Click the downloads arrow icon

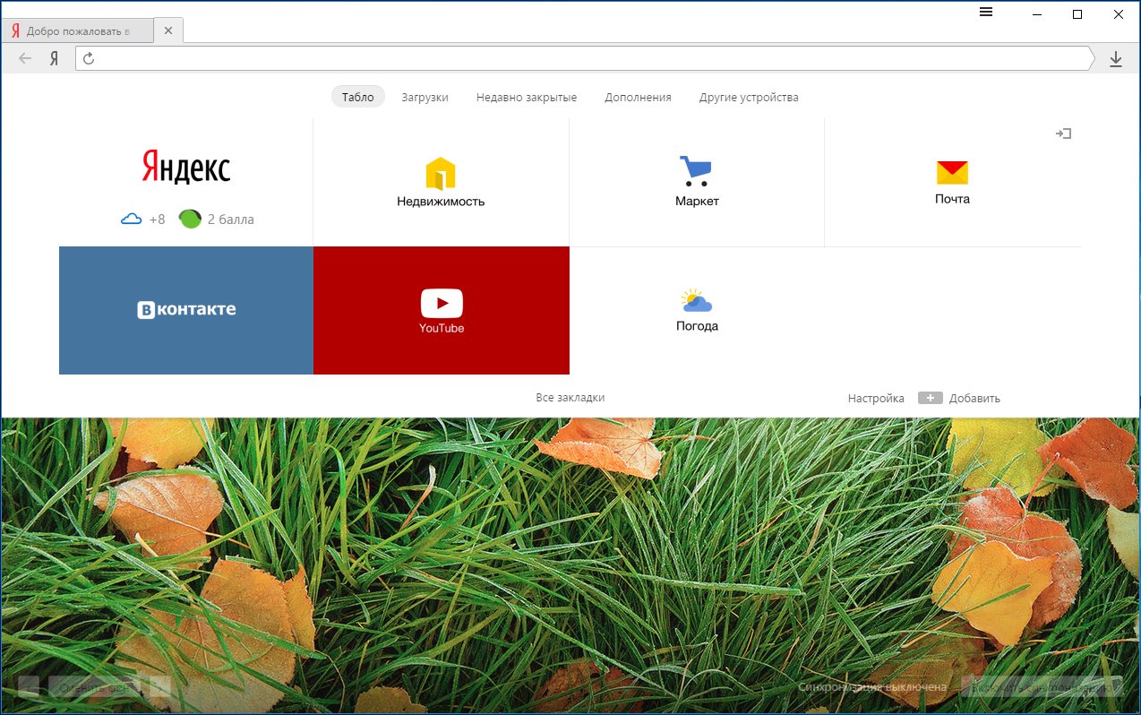(1115, 59)
